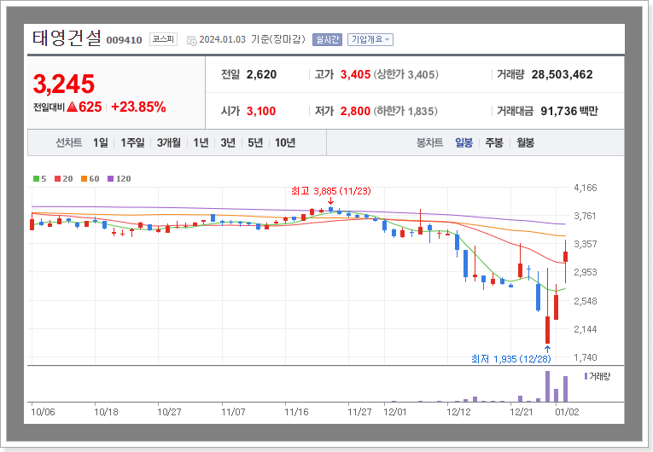Click the 전일 2,620 previous close value
This screenshot has width=653, height=452.
point(248,74)
